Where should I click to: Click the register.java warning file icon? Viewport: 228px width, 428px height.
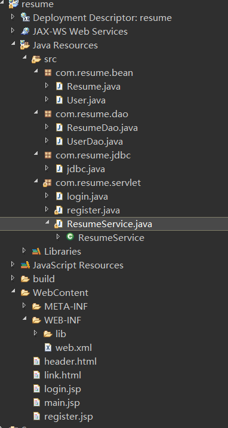(x=58, y=210)
